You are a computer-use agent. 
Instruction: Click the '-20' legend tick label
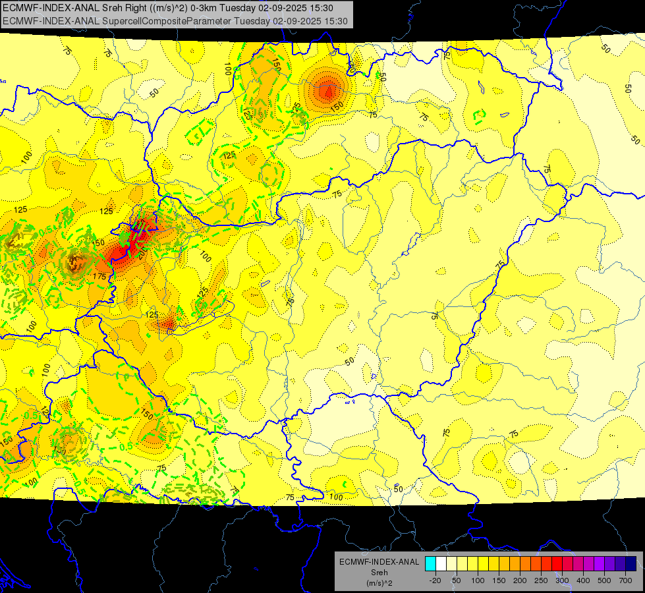(435, 580)
